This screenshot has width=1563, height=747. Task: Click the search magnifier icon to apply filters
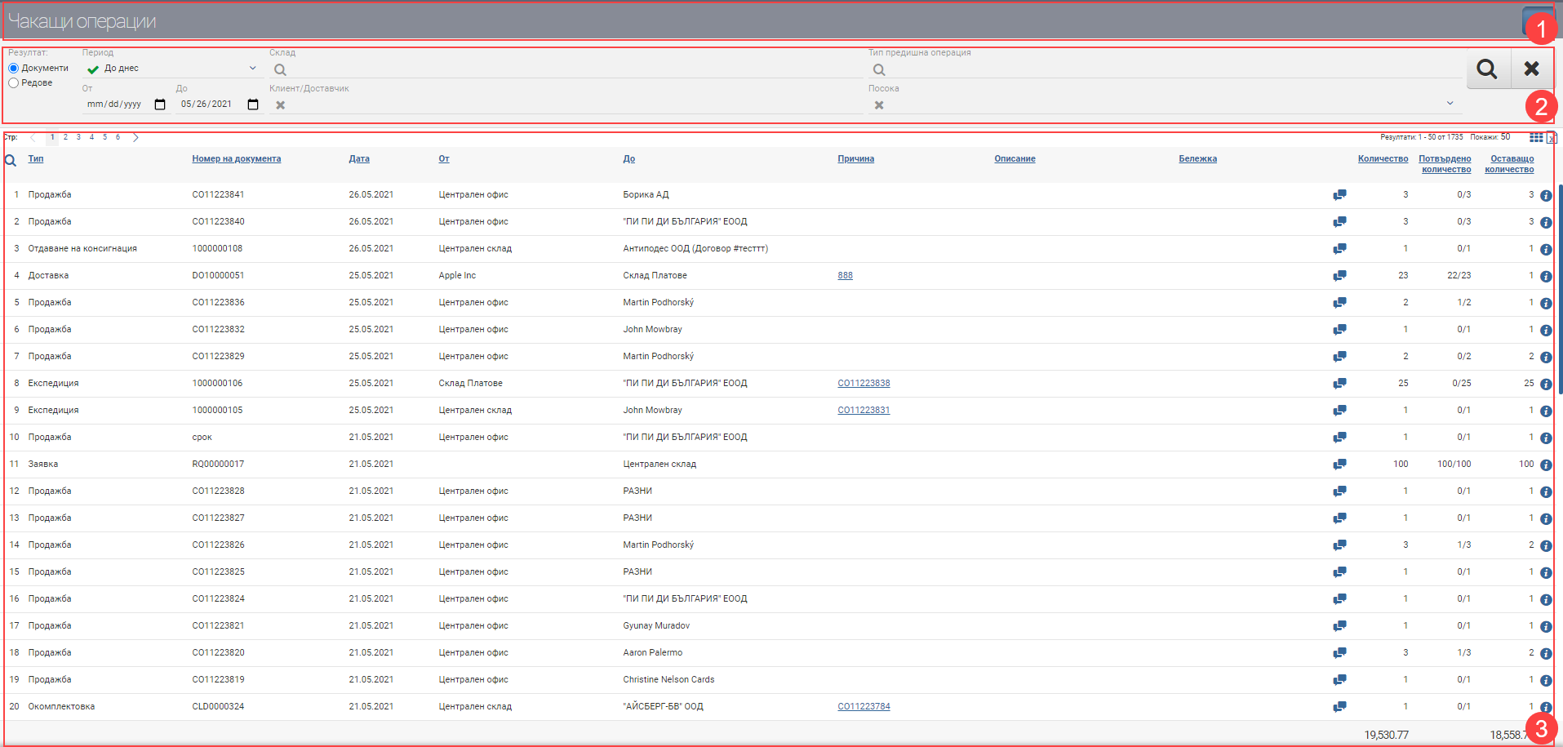[1487, 69]
